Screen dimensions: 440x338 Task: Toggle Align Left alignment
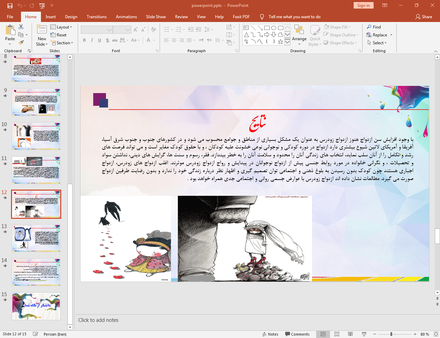click(x=167, y=40)
